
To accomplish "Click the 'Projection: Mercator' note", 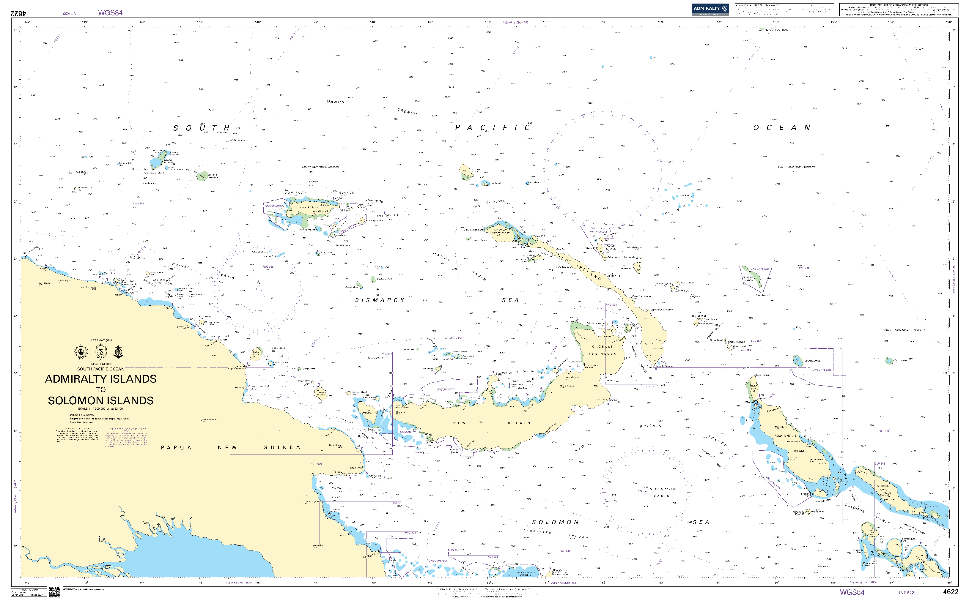I will pos(82,422).
